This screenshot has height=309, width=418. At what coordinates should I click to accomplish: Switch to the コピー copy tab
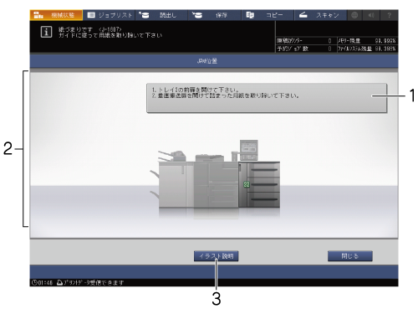pyautogui.click(x=268, y=15)
